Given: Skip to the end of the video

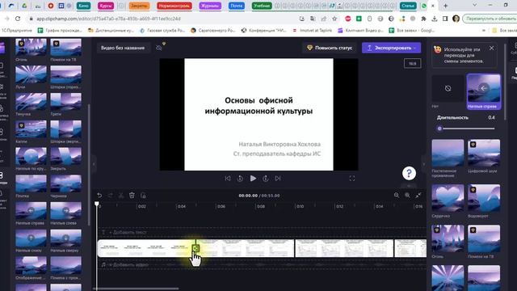Looking at the screenshot, I should [278, 179].
